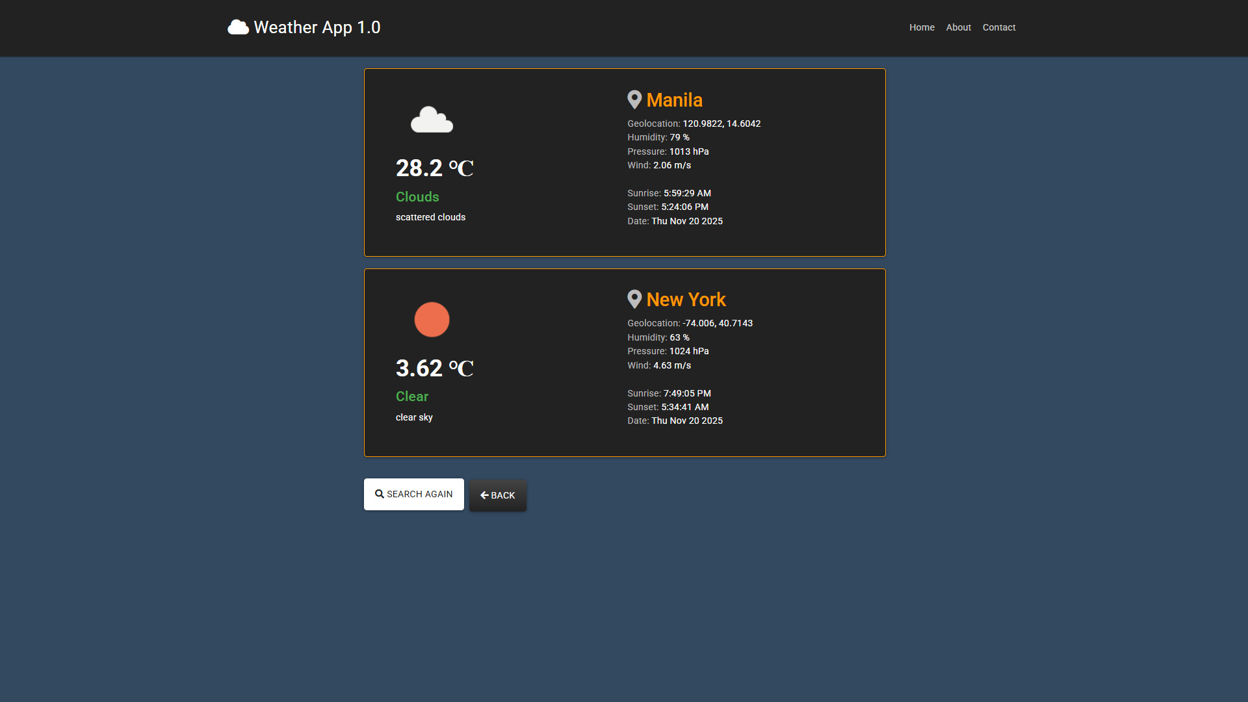
Task: Click the 28.2 temperature reading
Action: pos(419,168)
